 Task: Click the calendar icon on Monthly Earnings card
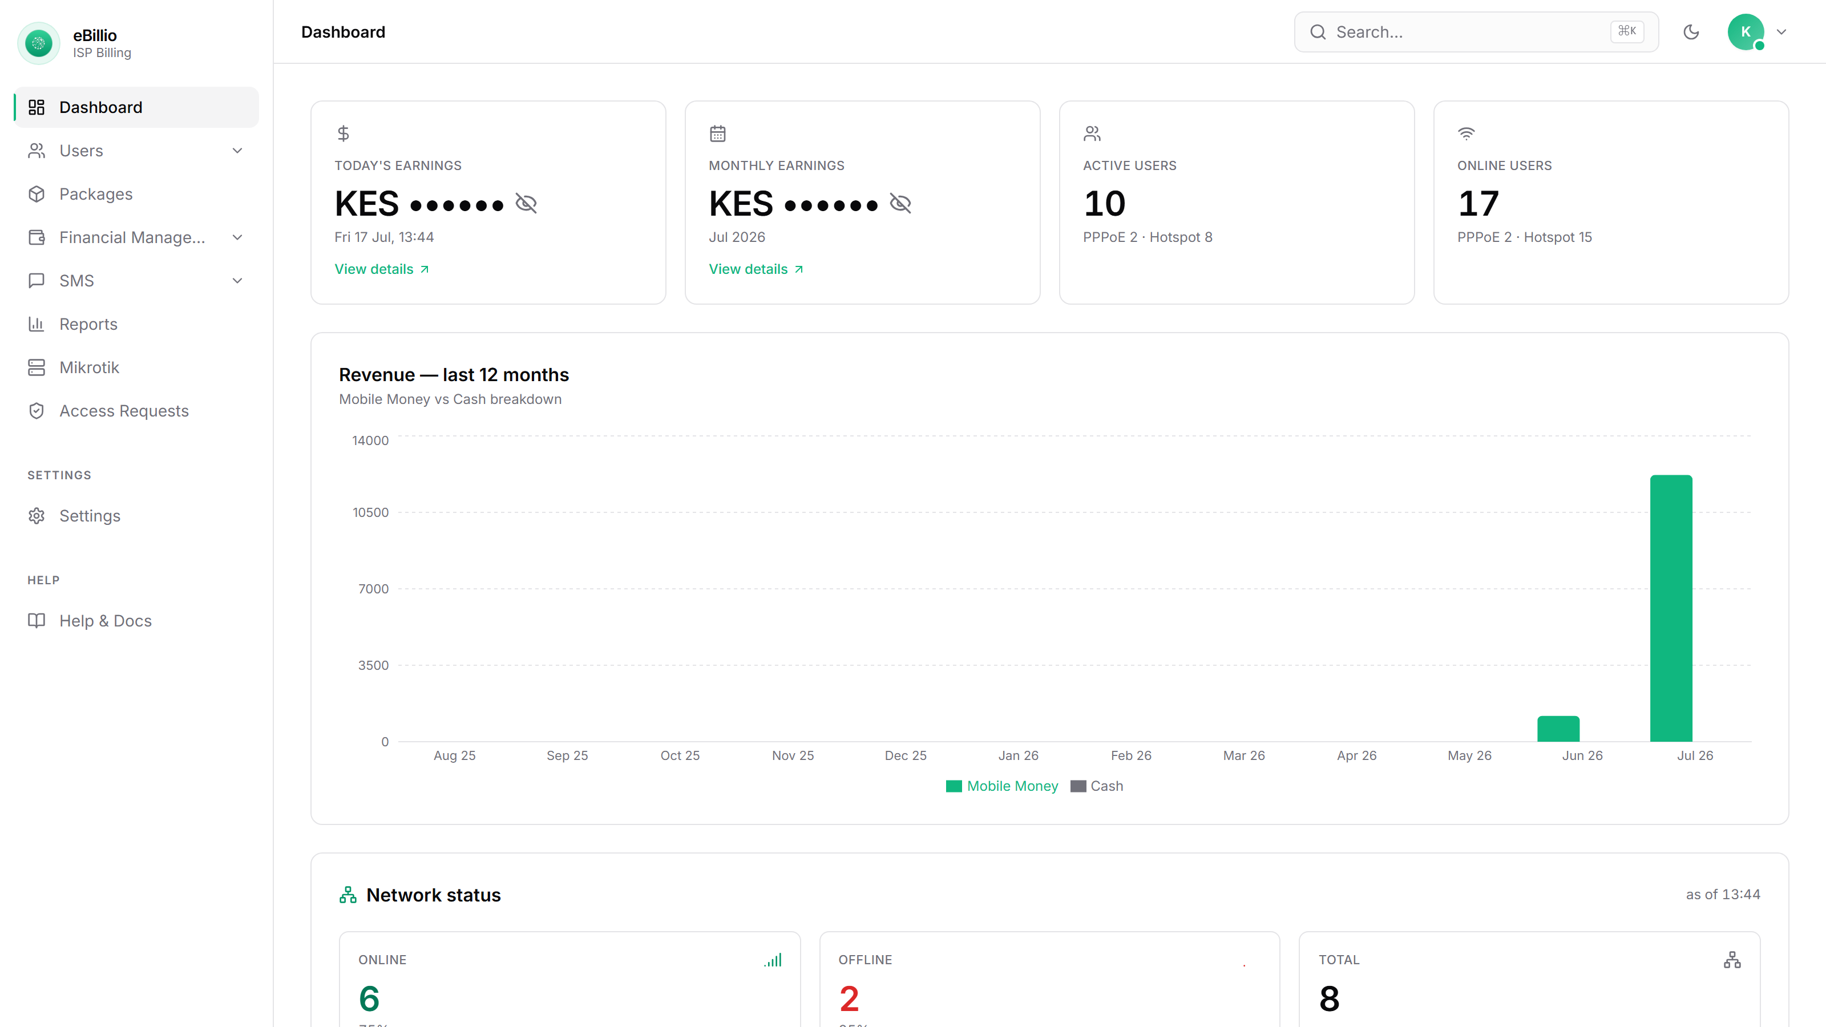click(717, 134)
